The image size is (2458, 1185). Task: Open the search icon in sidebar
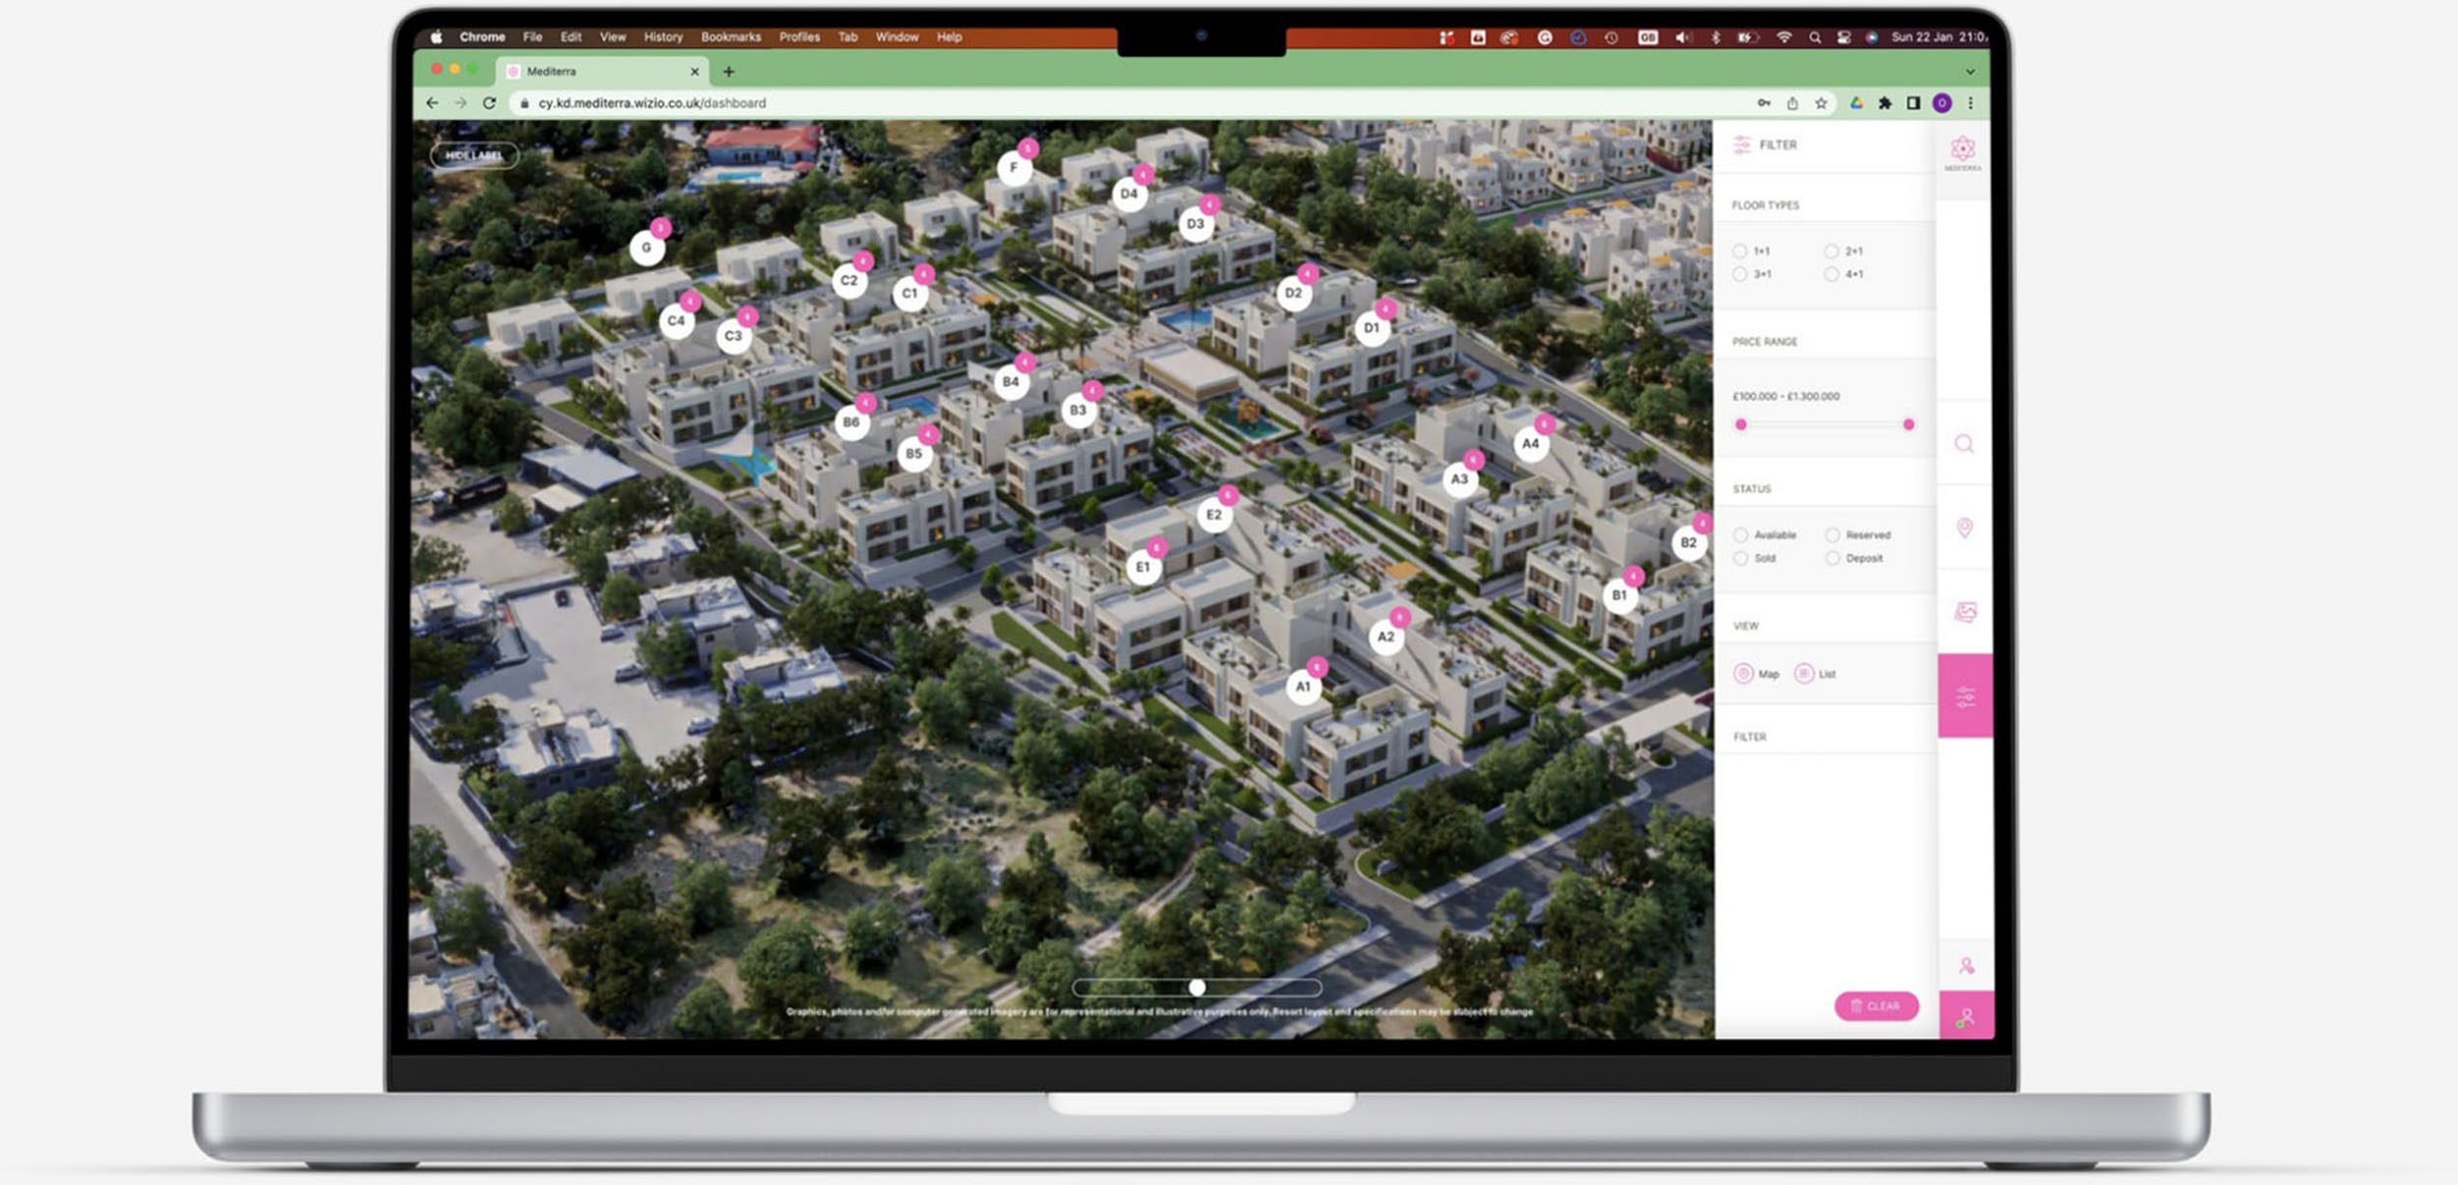click(1963, 444)
